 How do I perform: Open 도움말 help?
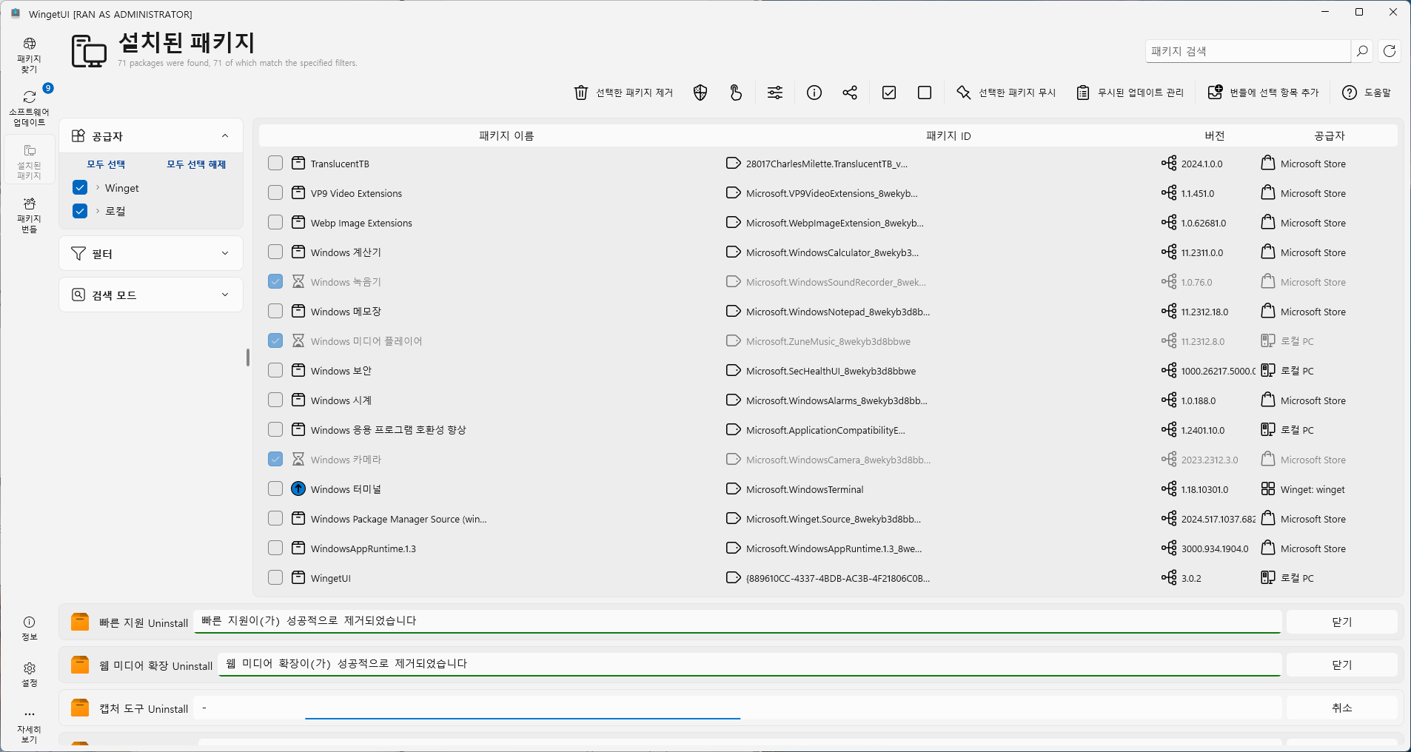pyautogui.click(x=1367, y=93)
